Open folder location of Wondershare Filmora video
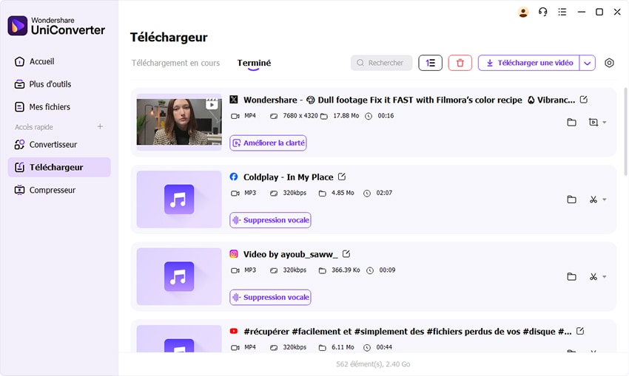Screen dimensions: 629x376 [571, 122]
